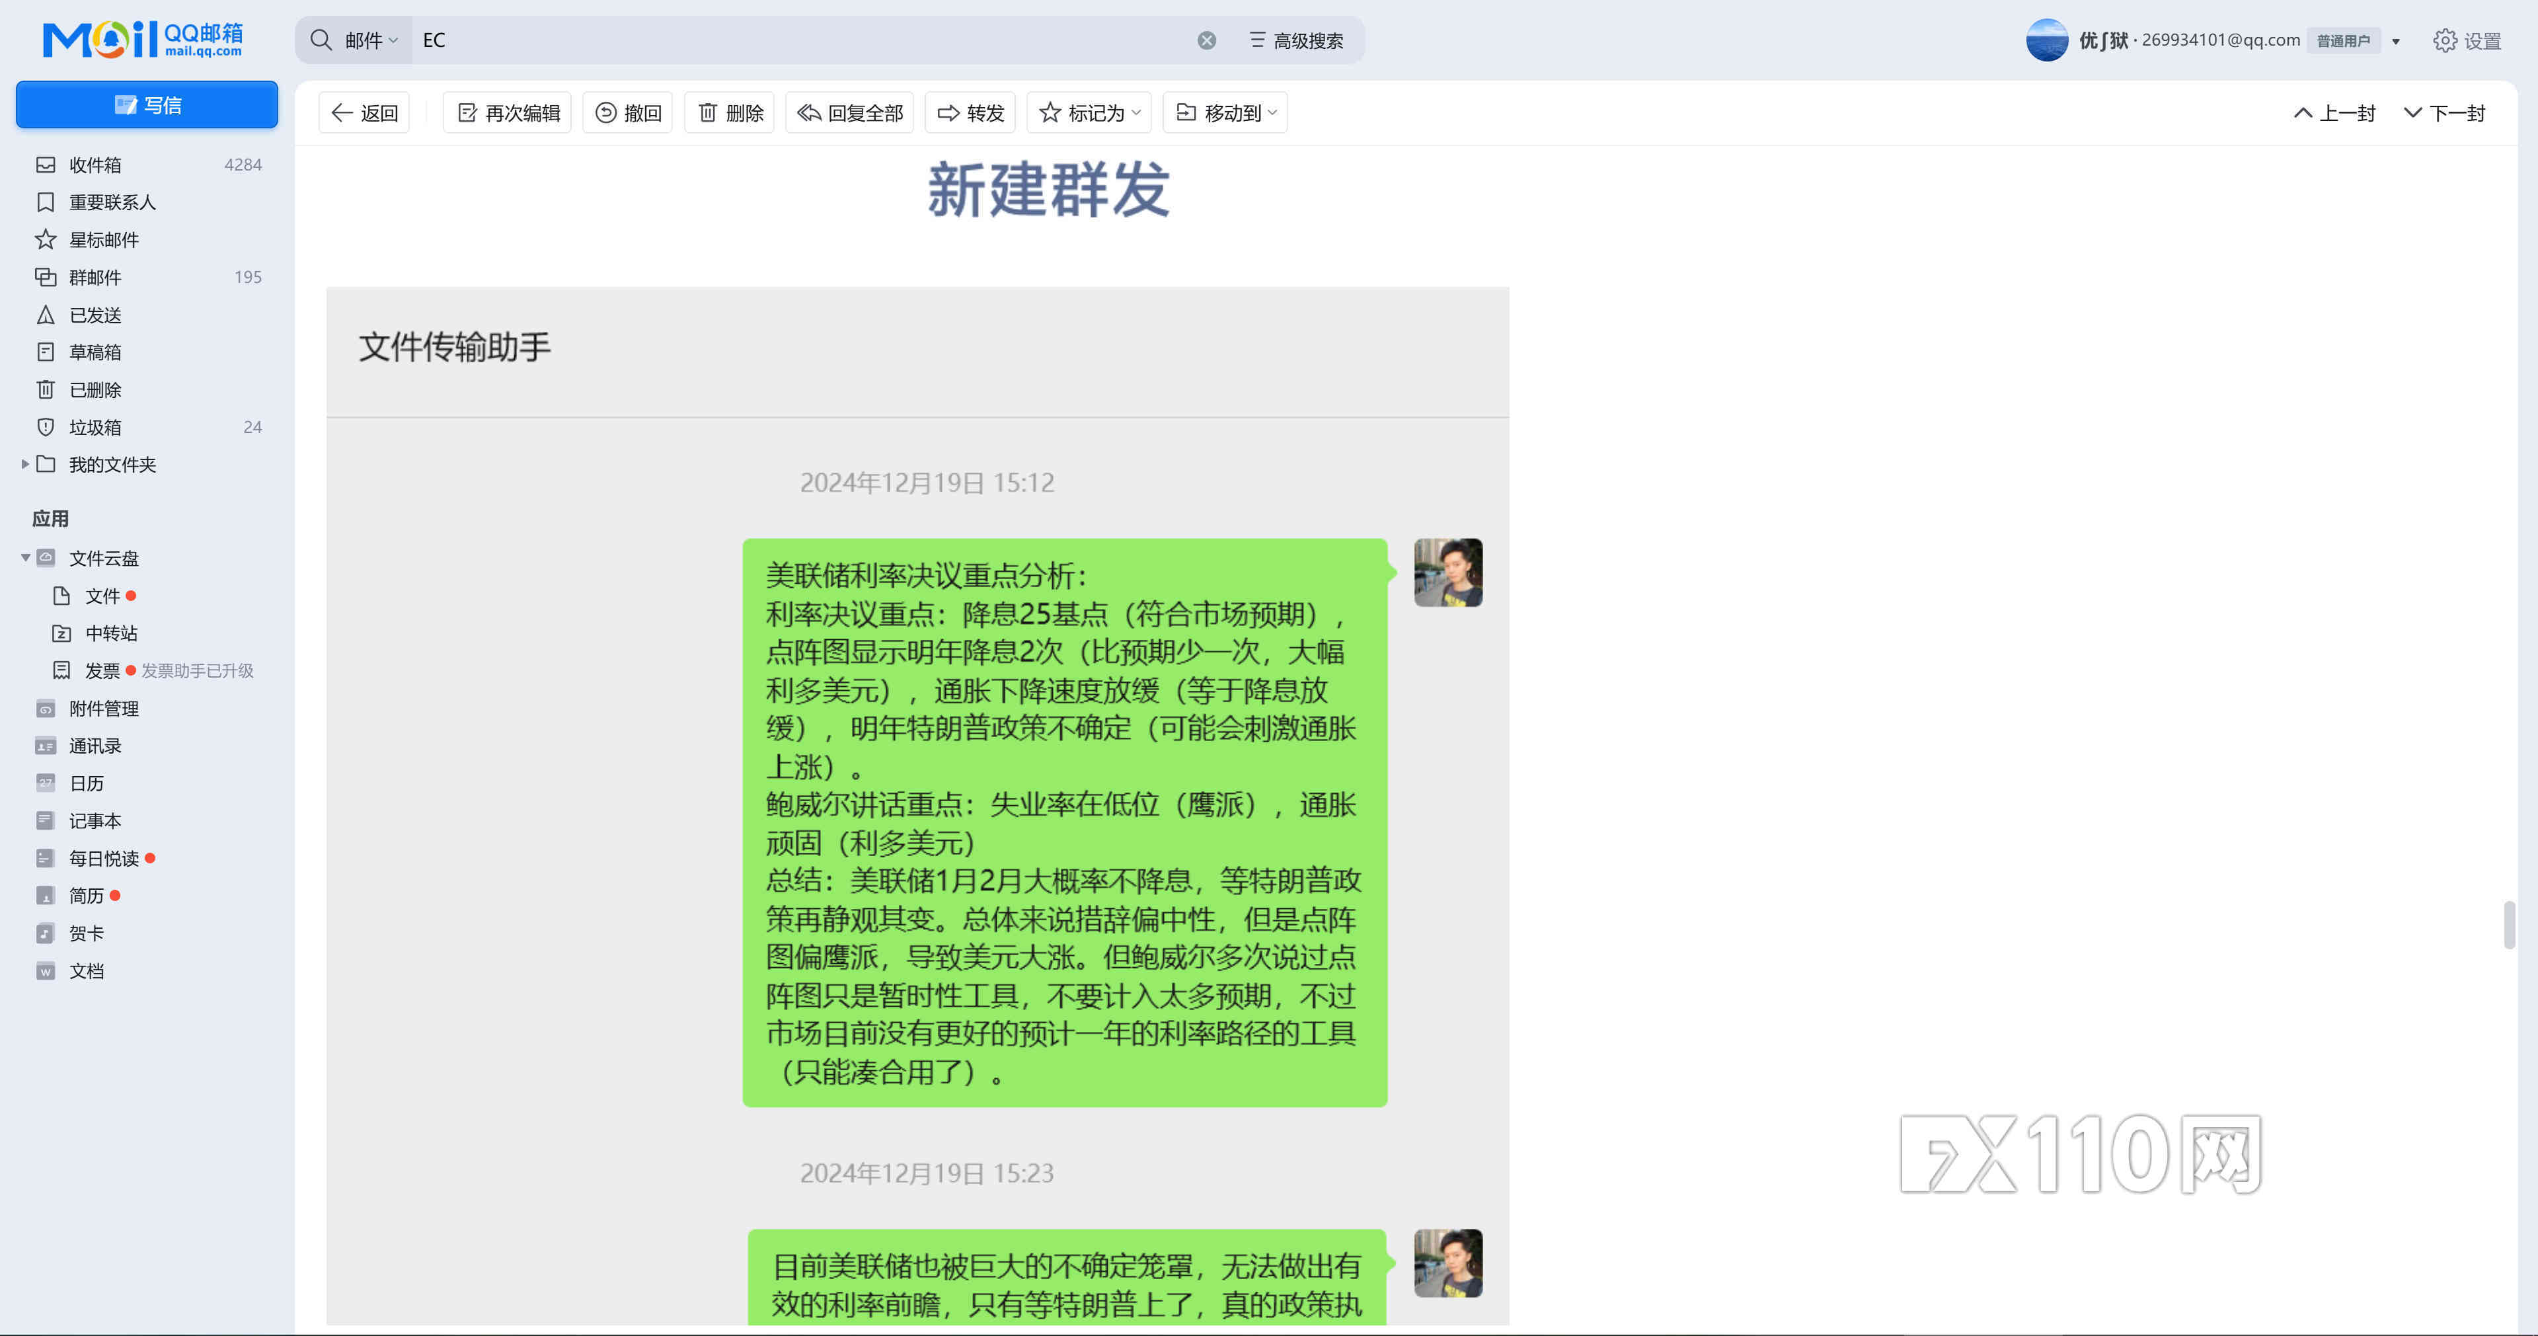Go back with the 返回 button
The image size is (2538, 1336).
pyautogui.click(x=365, y=113)
